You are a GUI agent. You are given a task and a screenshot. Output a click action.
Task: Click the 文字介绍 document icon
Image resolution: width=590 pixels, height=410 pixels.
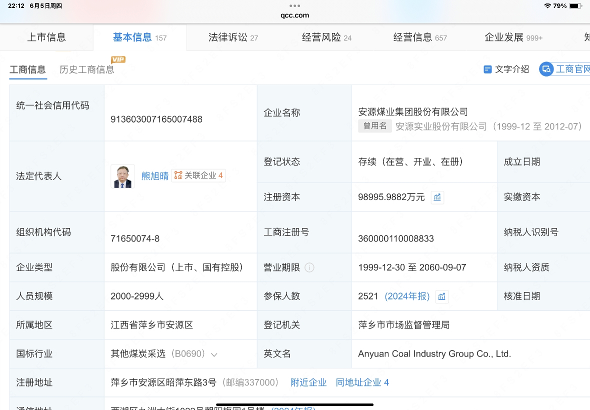[x=487, y=69]
